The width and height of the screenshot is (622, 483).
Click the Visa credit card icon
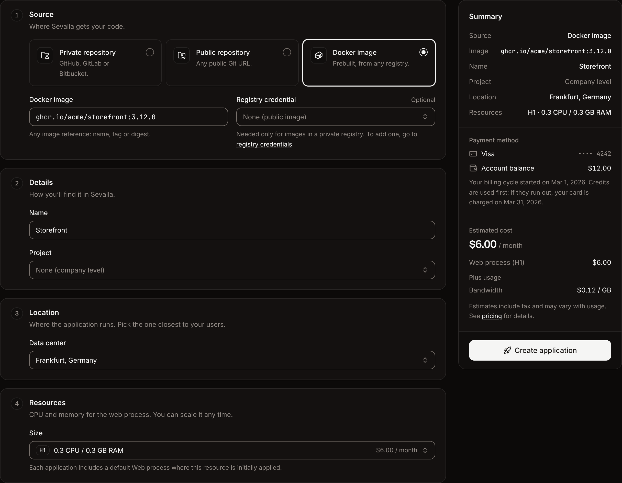(x=473, y=154)
